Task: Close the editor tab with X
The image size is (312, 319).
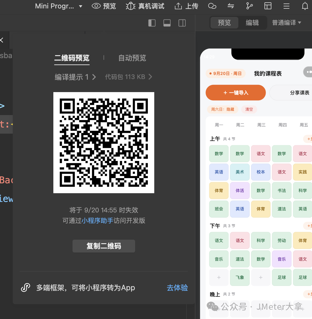Action: (x=2, y=40)
